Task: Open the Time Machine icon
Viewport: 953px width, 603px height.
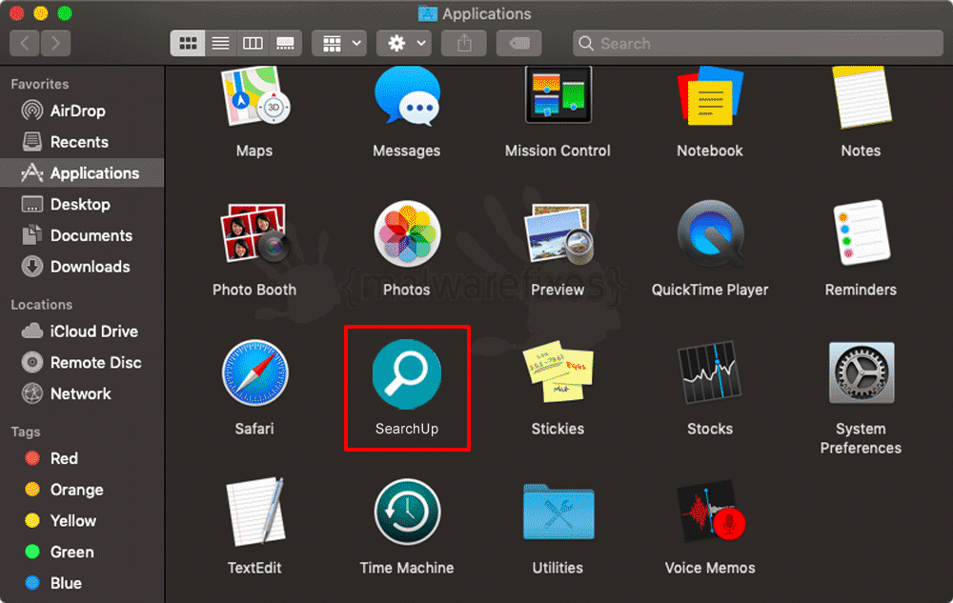Action: click(x=407, y=512)
